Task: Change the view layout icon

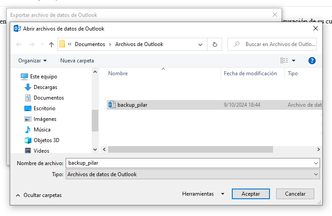Action: pyautogui.click(x=284, y=61)
